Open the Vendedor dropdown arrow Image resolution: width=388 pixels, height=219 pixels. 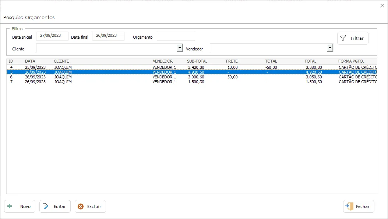[x=330, y=48]
